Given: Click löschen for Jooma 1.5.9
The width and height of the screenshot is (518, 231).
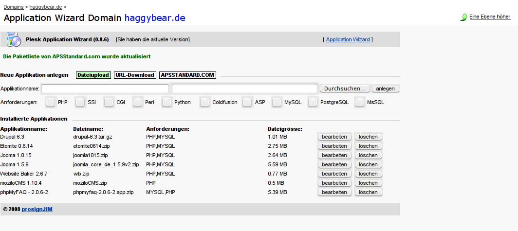Looking at the screenshot, I should click(369, 164).
